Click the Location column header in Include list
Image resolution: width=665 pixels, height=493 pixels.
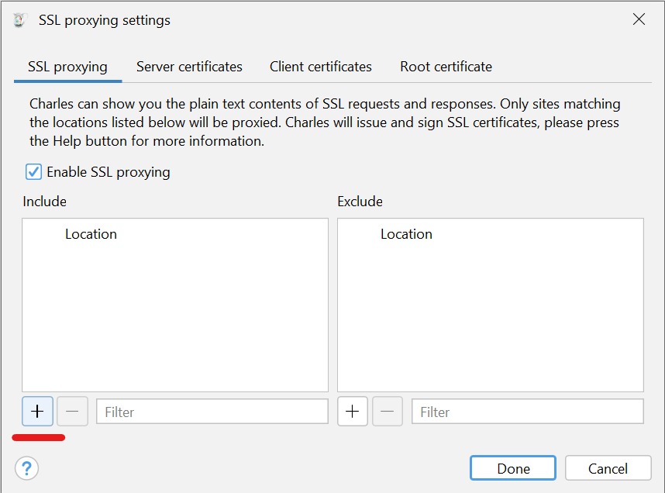point(91,234)
